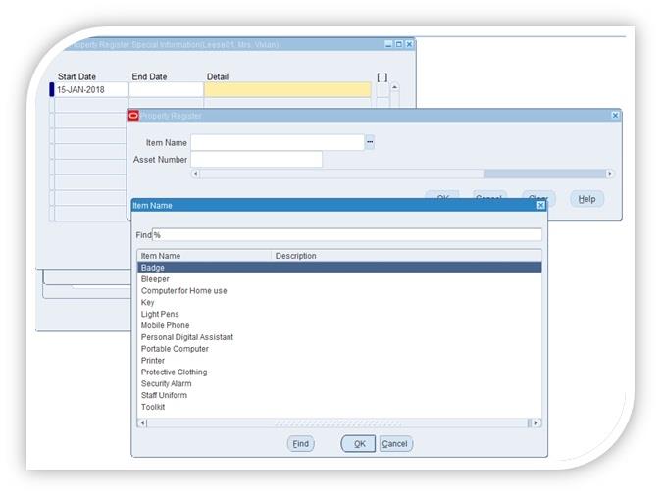Screen dimensions: 661x496
Task: Choose Toolkit from the item list
Action: 153,407
